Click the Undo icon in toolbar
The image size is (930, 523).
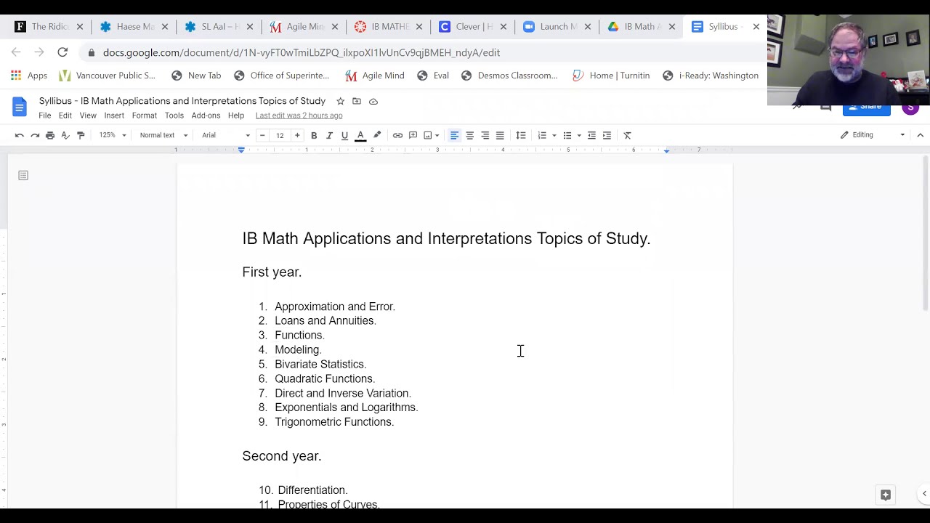(20, 135)
